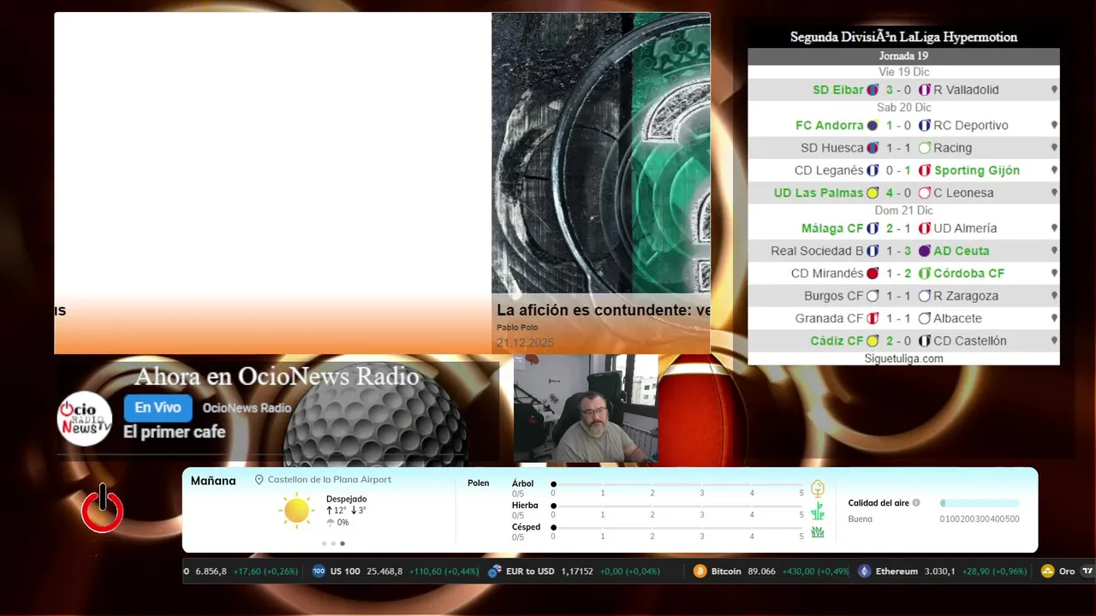1096x616 pixels.
Task: Select the FC Andorra crest icon
Action: click(873, 126)
